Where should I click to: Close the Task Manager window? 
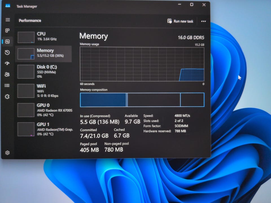pyautogui.click(x=204, y=5)
